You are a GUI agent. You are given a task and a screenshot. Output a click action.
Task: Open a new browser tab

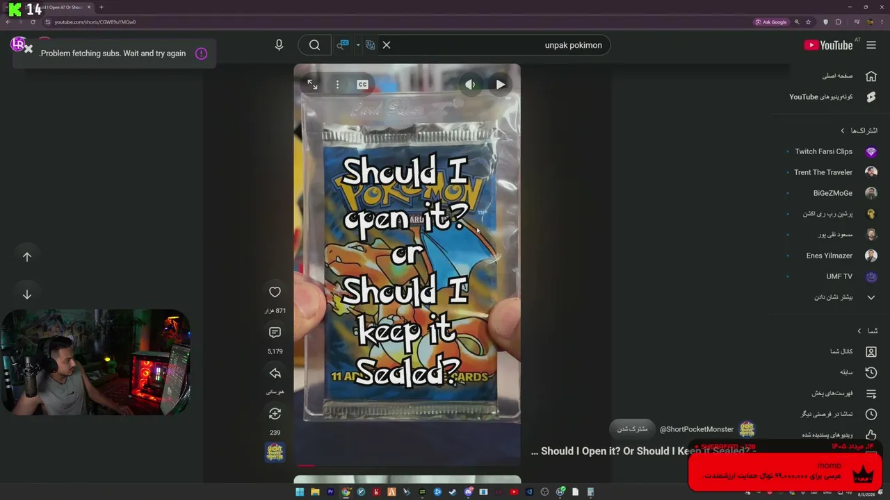point(101,7)
